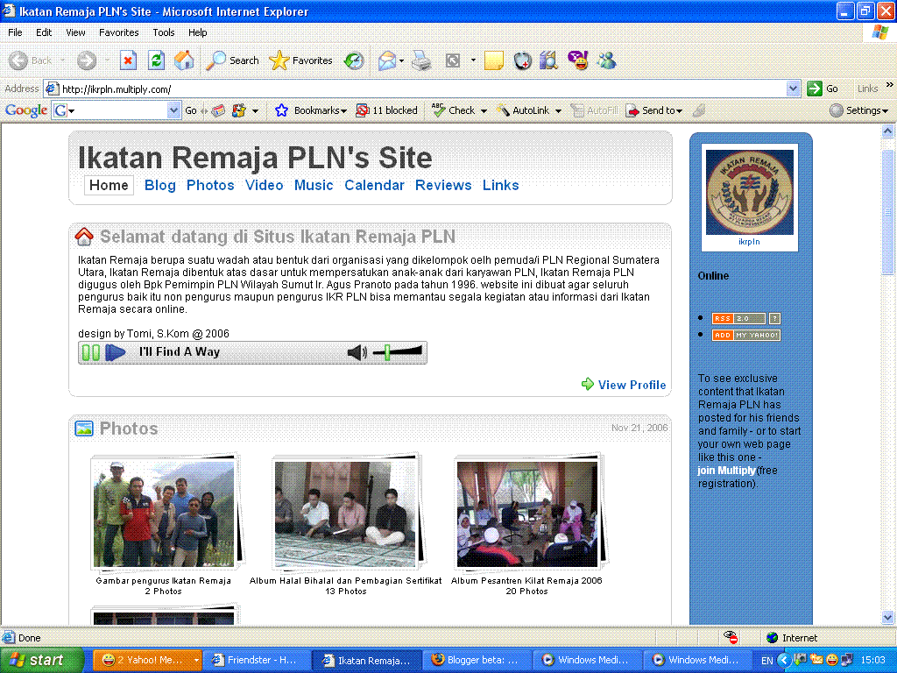Run the Google toolbar spell Check
Viewport: 897px width, 673px height.
click(x=454, y=110)
